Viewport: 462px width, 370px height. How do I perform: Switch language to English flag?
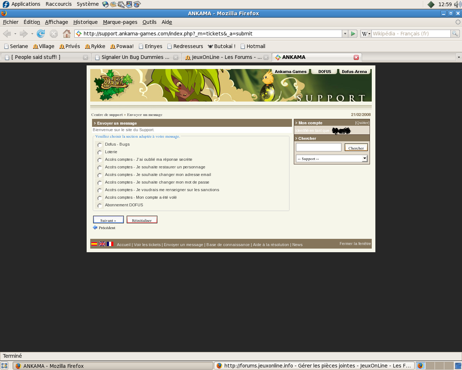[x=102, y=244]
